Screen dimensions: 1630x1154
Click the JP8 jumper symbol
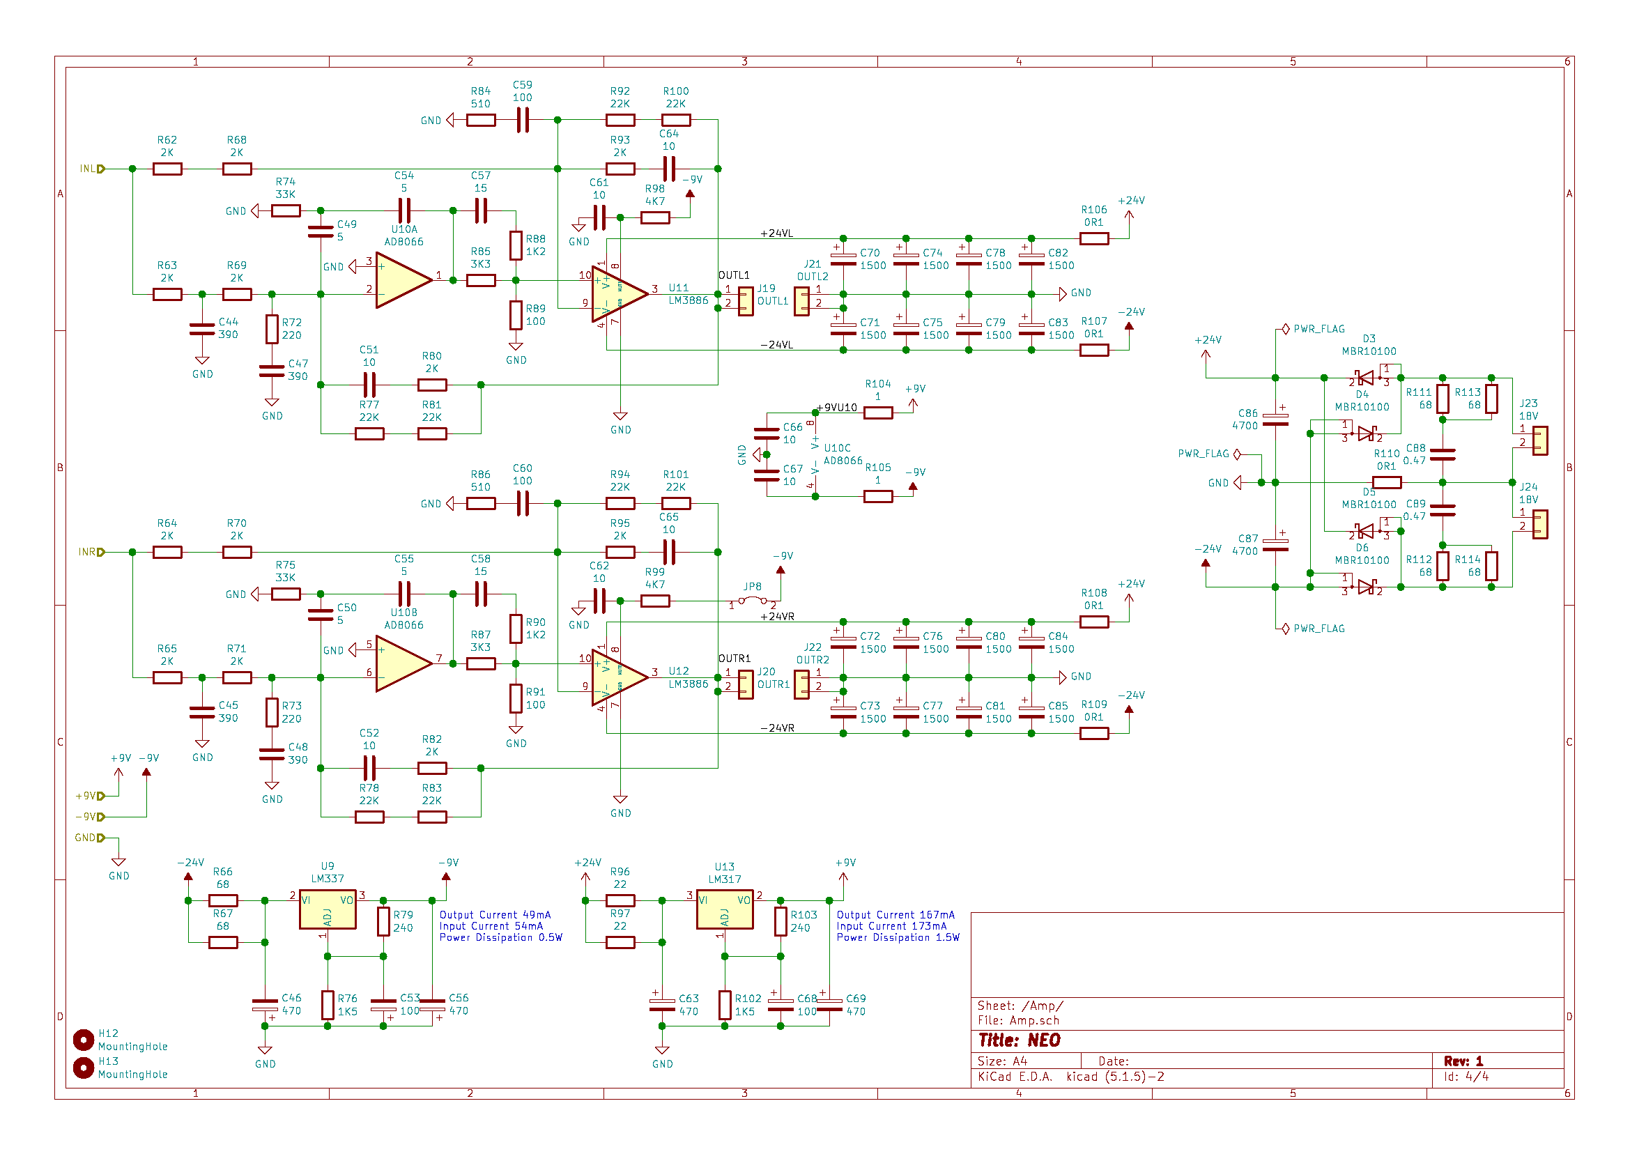[x=753, y=601]
